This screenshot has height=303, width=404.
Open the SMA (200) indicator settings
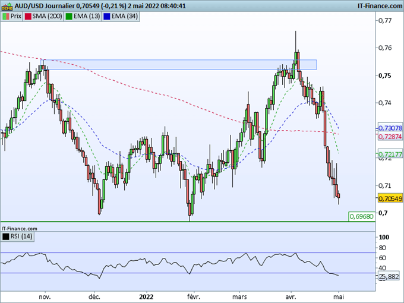(43, 16)
